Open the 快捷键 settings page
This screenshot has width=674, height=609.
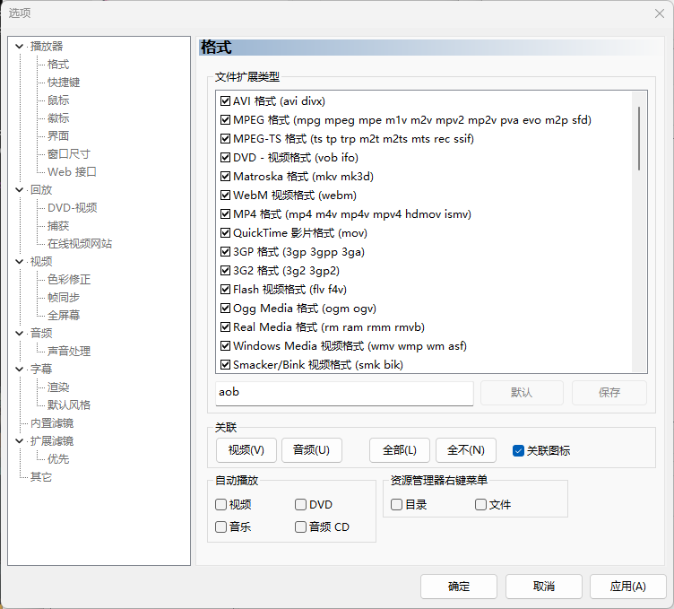click(x=64, y=83)
